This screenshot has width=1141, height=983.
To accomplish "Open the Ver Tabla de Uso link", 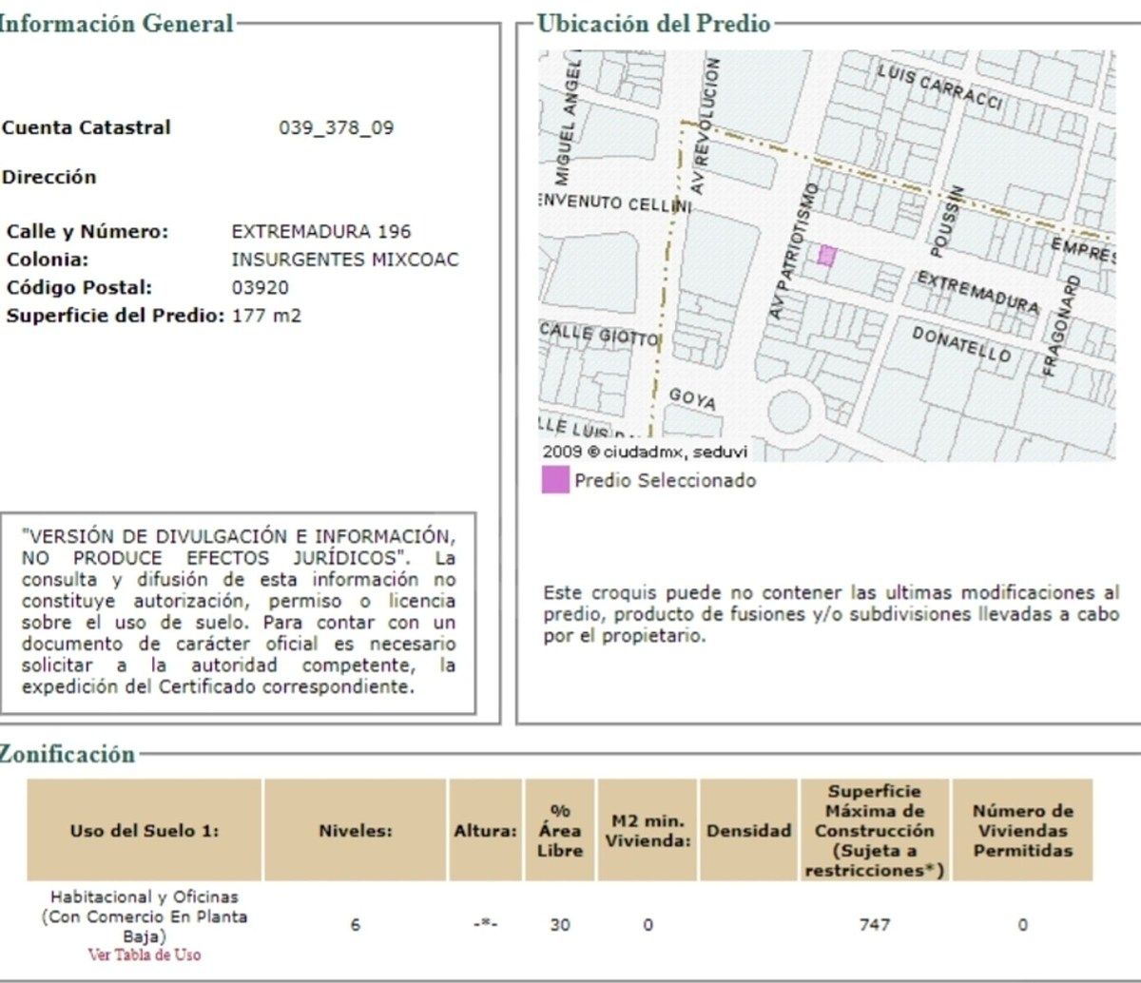I will coord(145,954).
